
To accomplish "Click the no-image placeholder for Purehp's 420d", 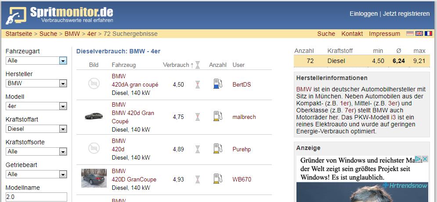I will click(x=94, y=148).
